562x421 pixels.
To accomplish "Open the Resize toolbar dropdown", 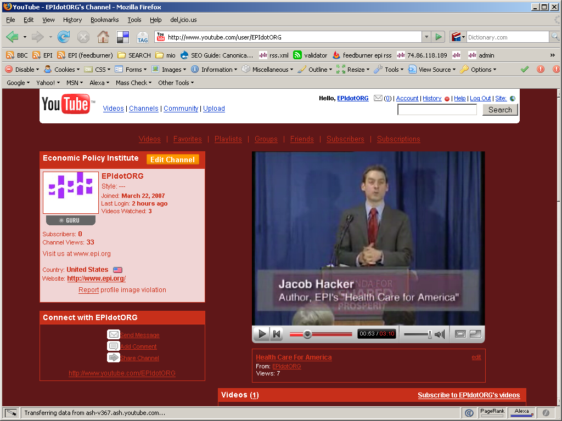I will point(353,70).
